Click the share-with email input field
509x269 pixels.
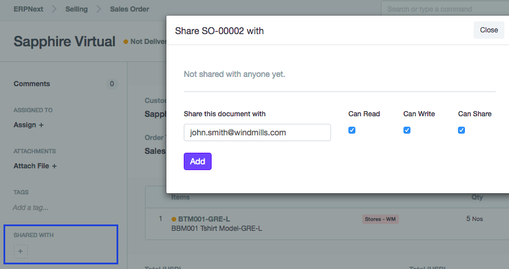tap(257, 132)
